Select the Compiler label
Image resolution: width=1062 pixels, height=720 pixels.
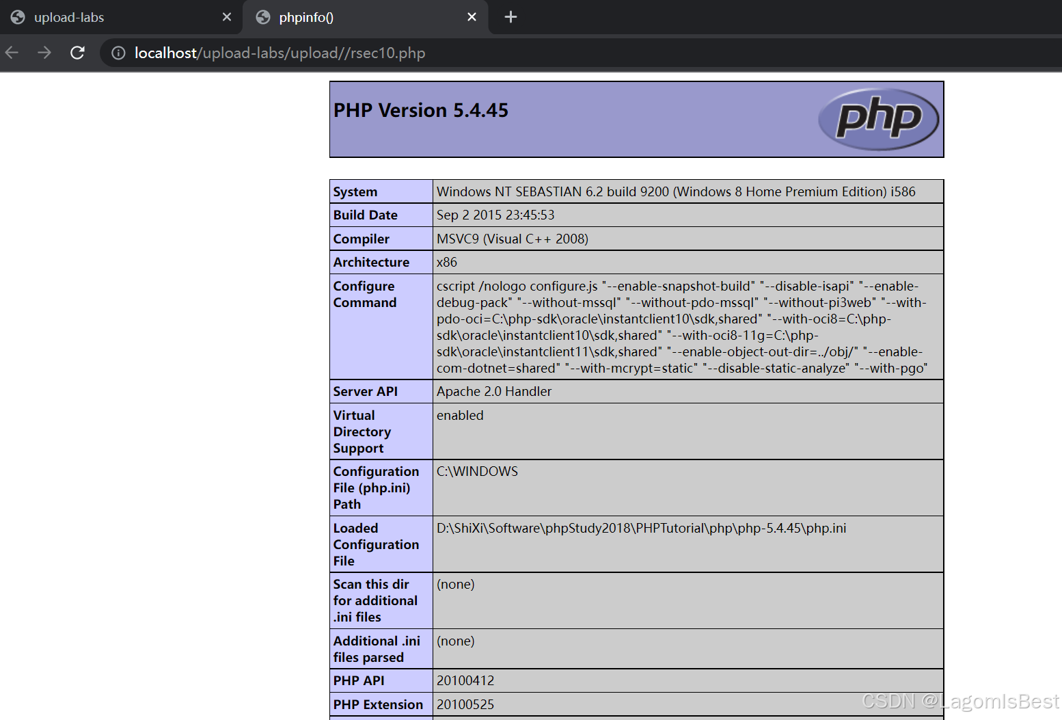pyautogui.click(x=362, y=239)
